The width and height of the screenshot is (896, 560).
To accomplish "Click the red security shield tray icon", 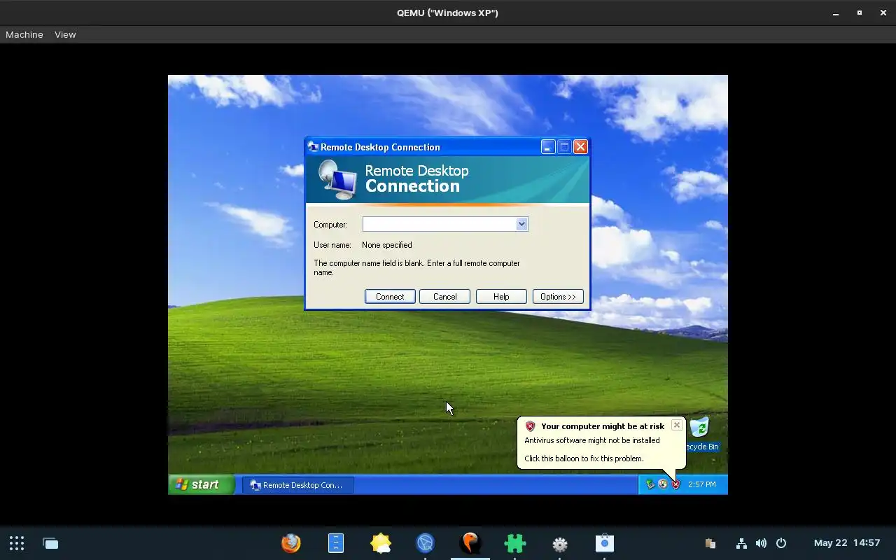I will pos(675,484).
